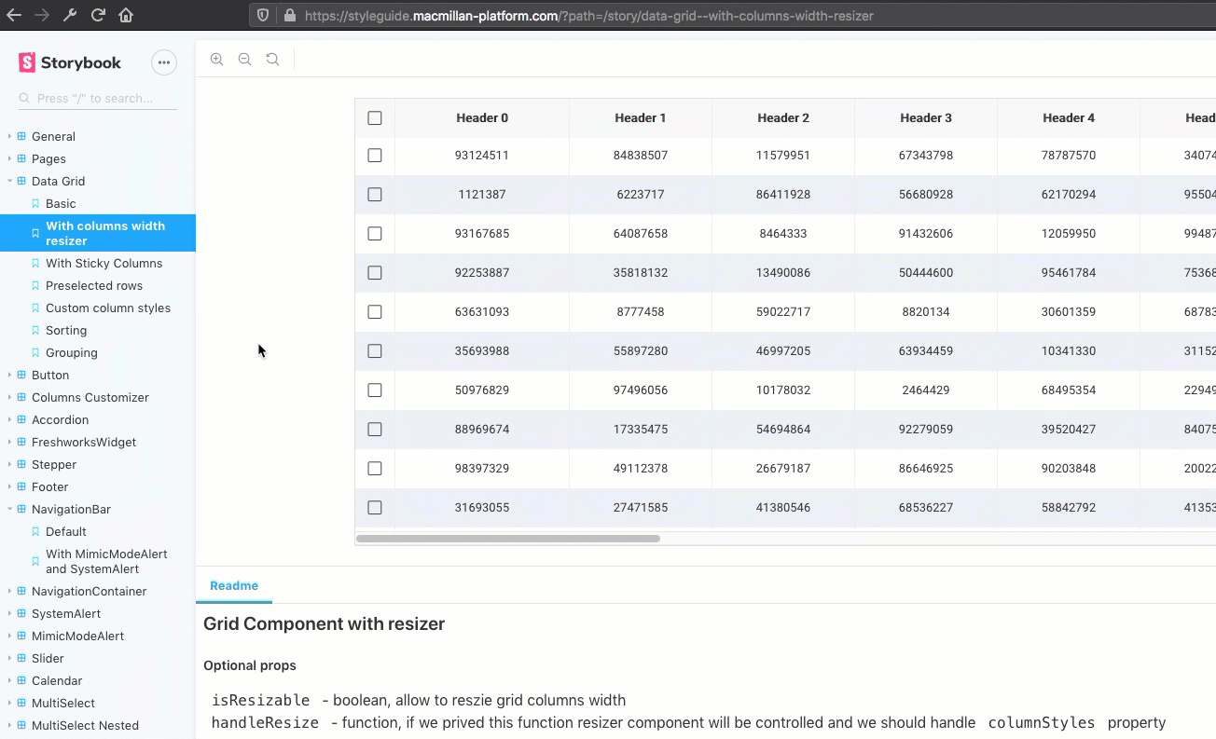Switch to the Readme tab
This screenshot has height=739, width=1216.
point(234,585)
